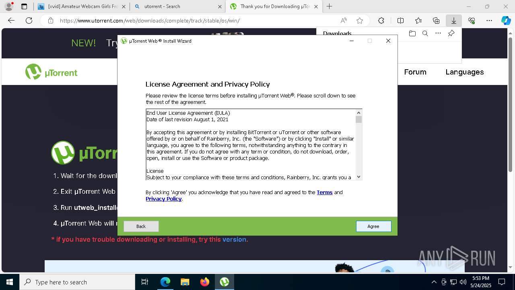Click the read aloud icon in the address bar

click(344, 21)
